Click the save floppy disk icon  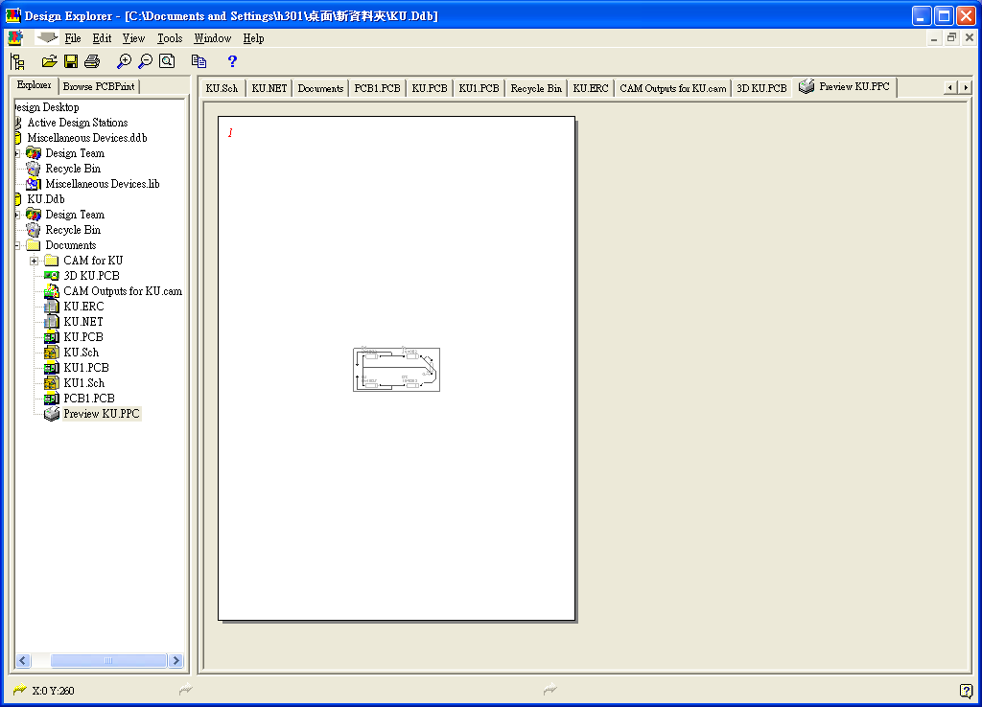71,61
